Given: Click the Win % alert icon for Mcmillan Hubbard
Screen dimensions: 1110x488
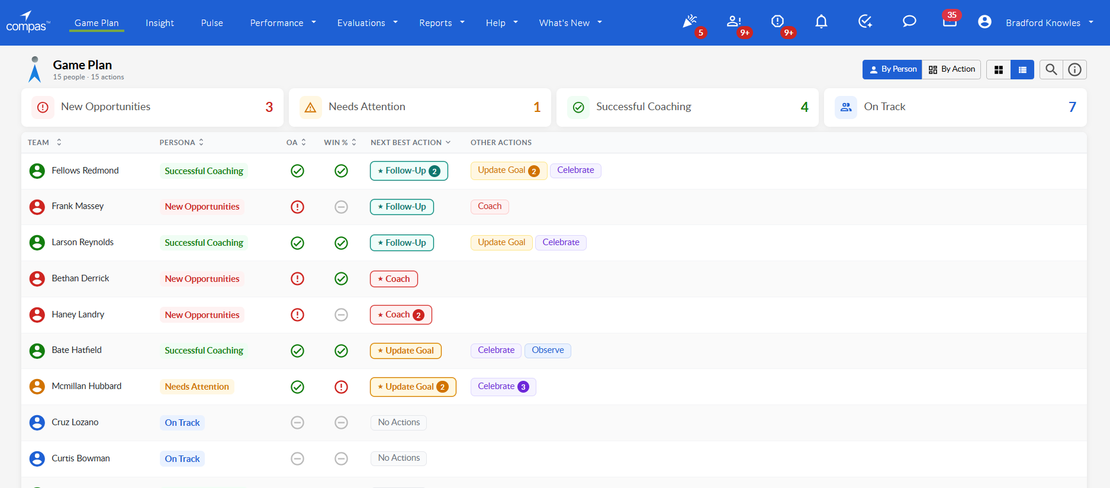Looking at the screenshot, I should (x=342, y=387).
